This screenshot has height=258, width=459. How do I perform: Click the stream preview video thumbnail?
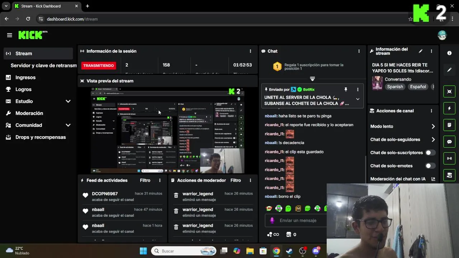point(167,130)
